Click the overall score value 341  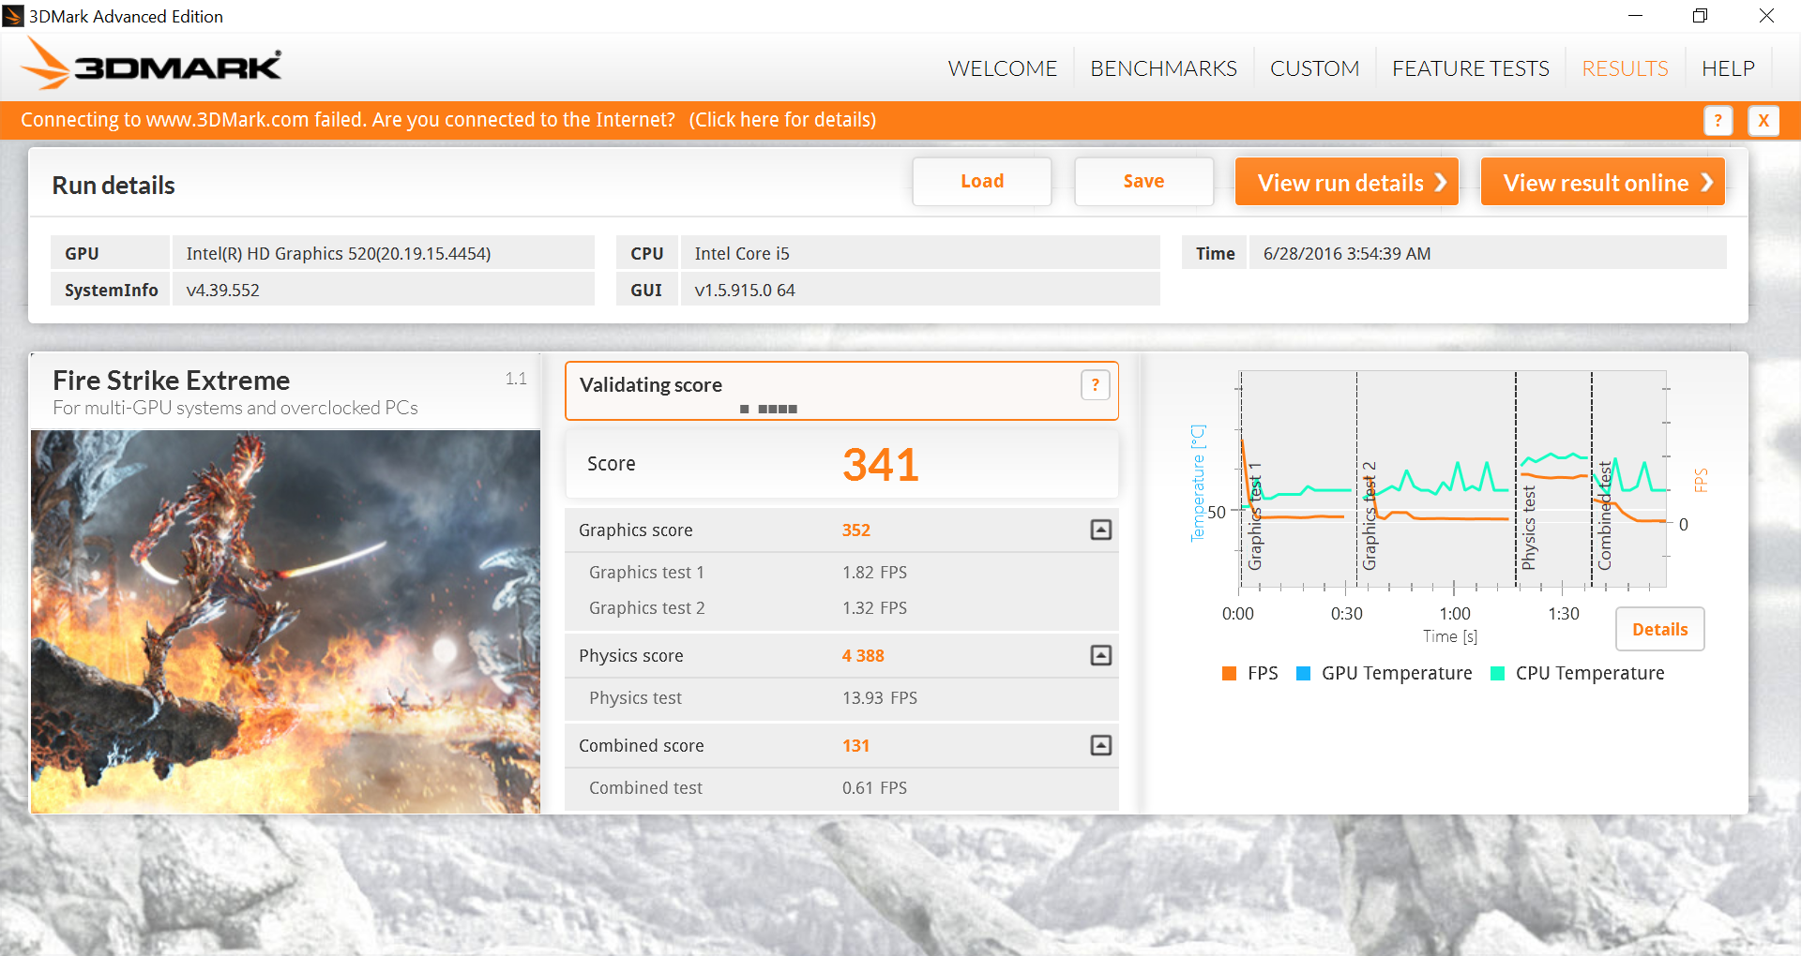pyautogui.click(x=880, y=464)
